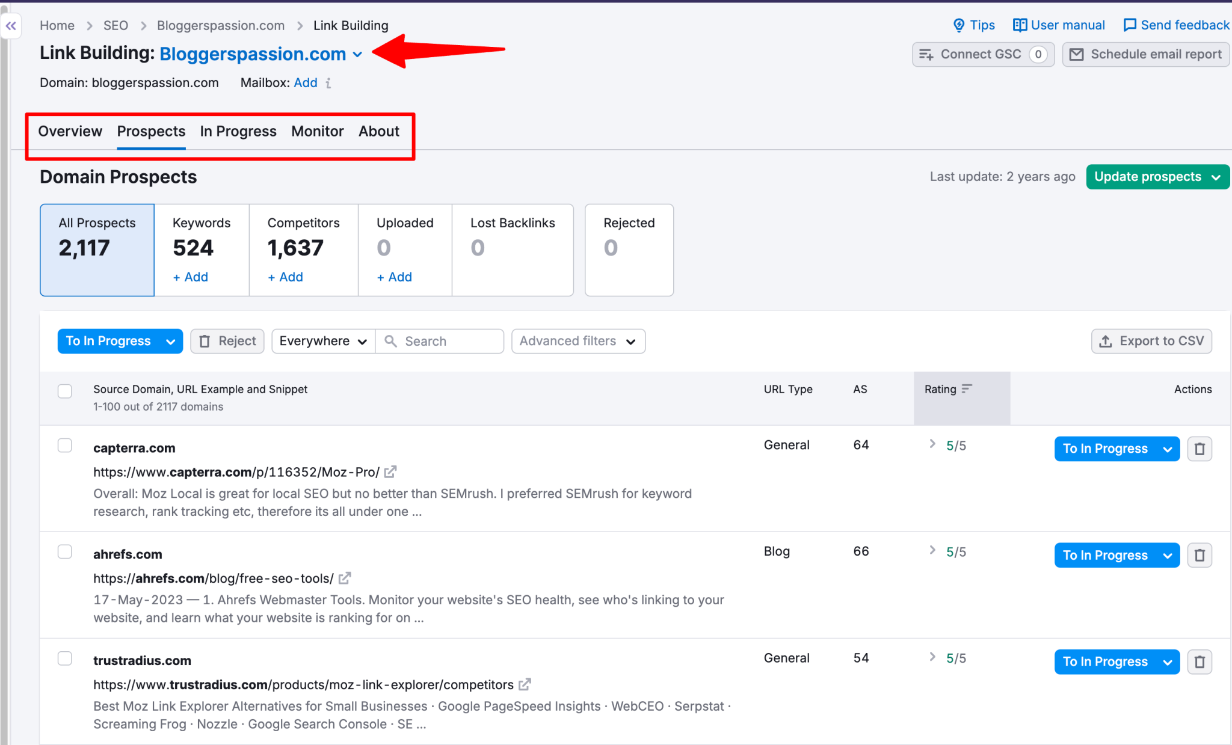The height and width of the screenshot is (745, 1232).
Task: Check the trustradius.com row checkbox
Action: (65, 658)
